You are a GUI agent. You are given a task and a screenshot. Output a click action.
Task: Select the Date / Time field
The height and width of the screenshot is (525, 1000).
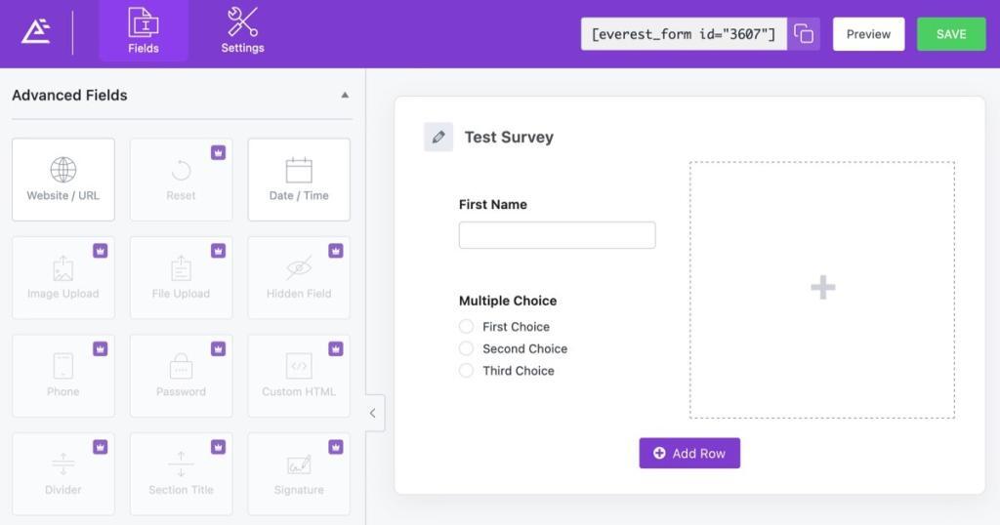299,180
